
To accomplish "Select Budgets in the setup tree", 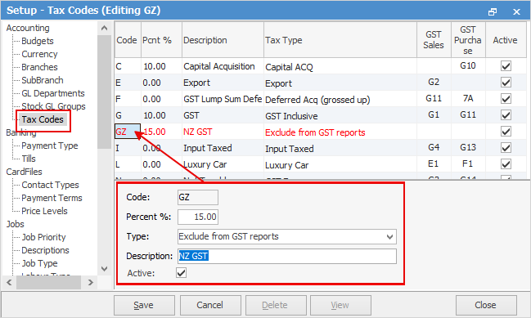I will click(38, 41).
